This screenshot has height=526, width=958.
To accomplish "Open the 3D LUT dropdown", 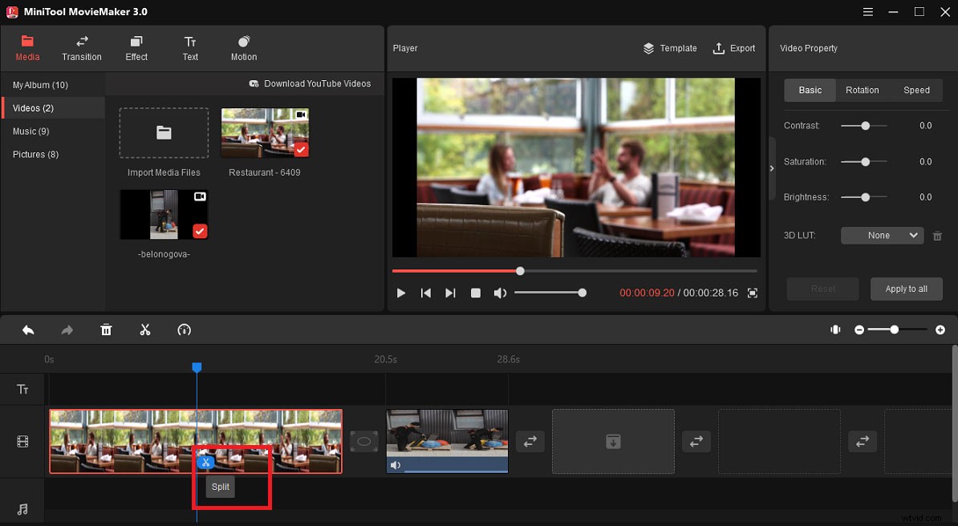I will tap(882, 235).
